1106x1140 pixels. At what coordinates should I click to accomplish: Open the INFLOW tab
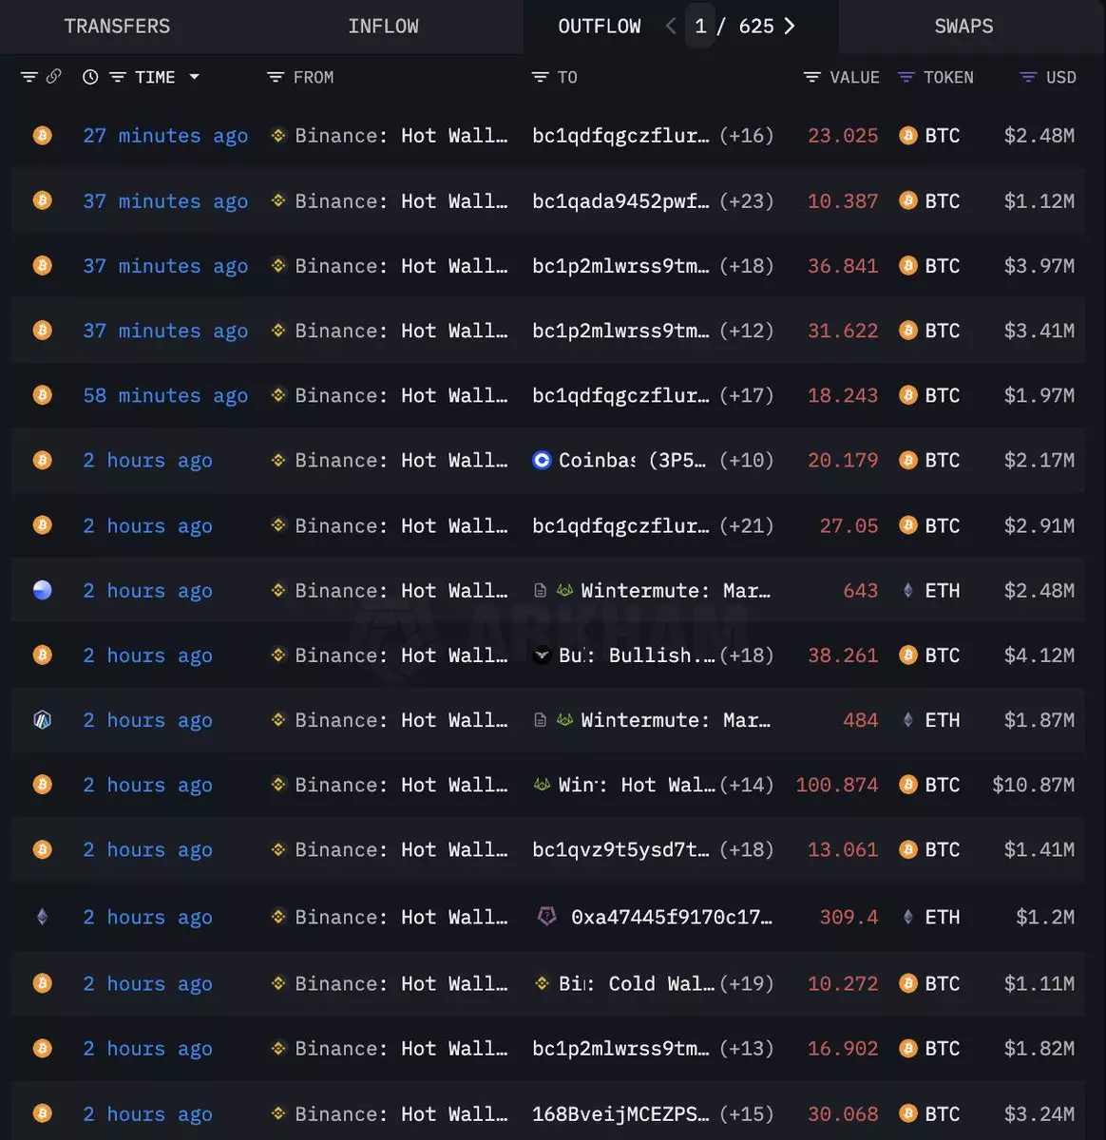(x=383, y=27)
